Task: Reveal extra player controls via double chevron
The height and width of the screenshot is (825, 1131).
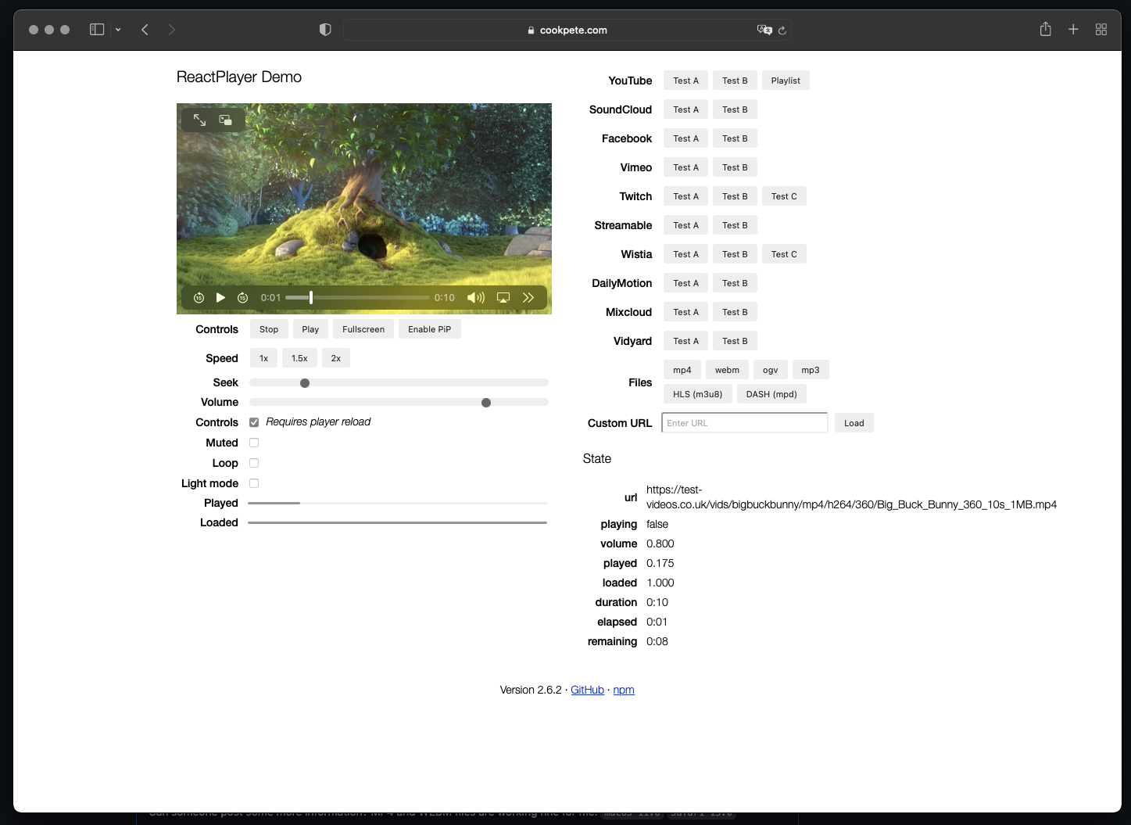Action: click(x=528, y=297)
